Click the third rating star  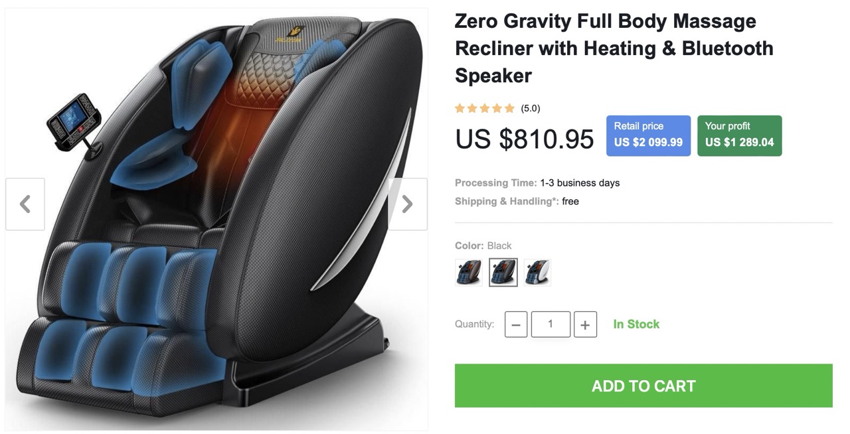(485, 108)
